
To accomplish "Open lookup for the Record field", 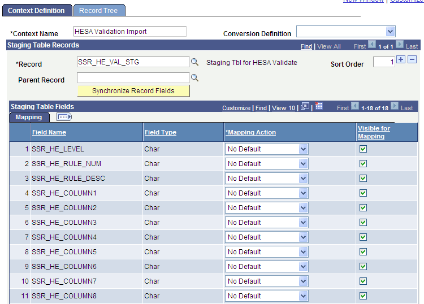I will pyautogui.click(x=194, y=62).
